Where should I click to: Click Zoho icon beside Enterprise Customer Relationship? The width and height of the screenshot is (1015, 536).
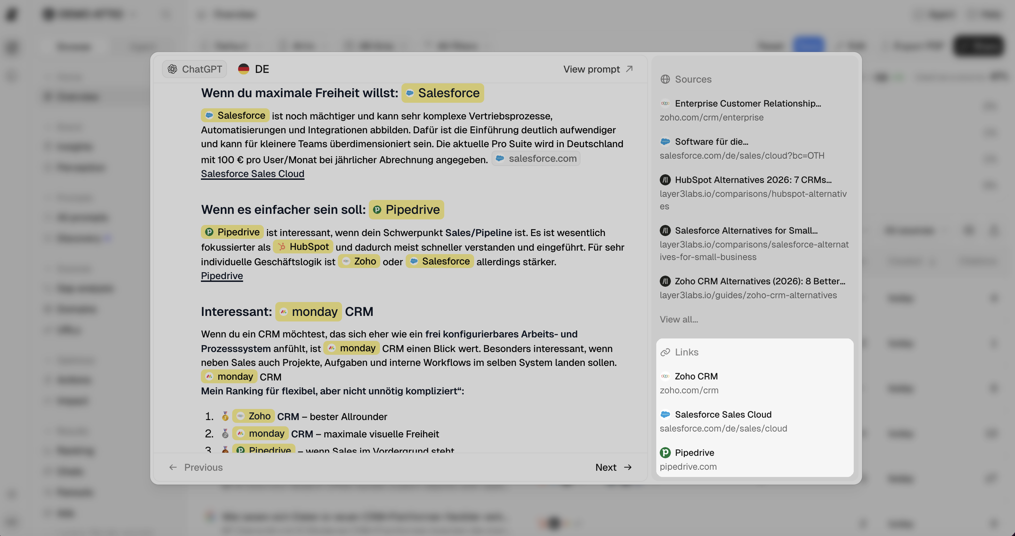tap(665, 103)
